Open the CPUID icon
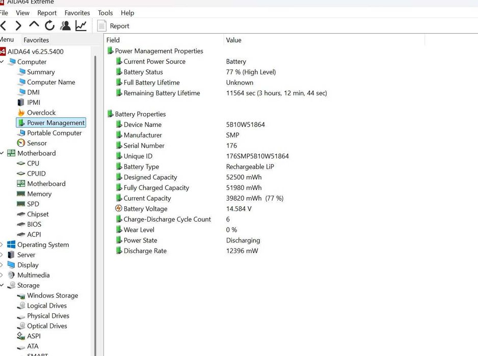 tap(21, 174)
